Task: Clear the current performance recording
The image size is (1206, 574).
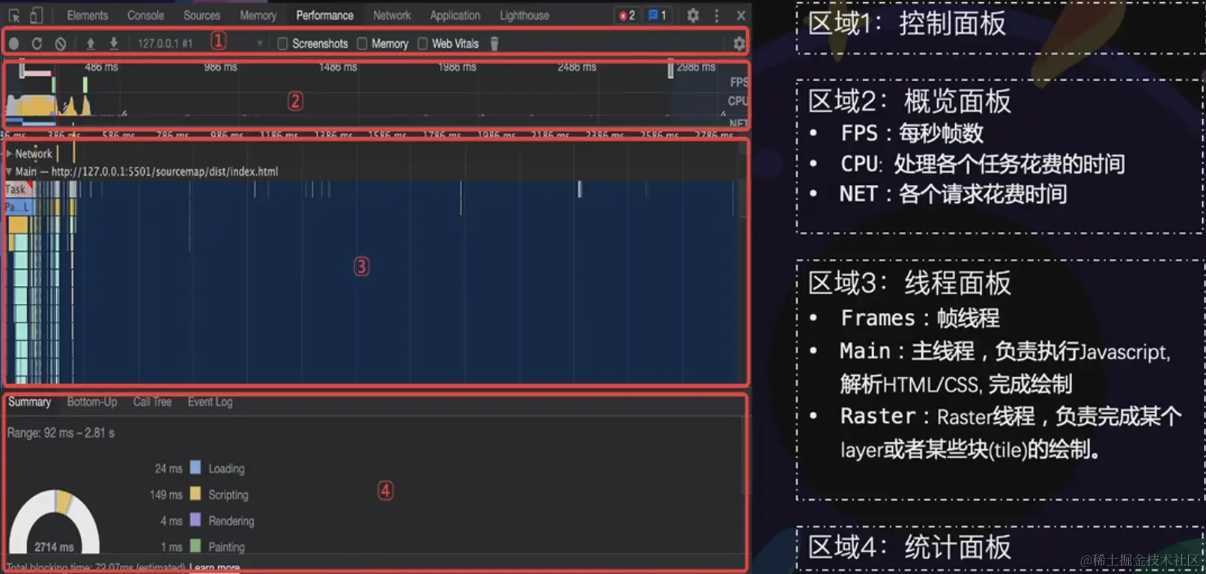Action: (61, 43)
